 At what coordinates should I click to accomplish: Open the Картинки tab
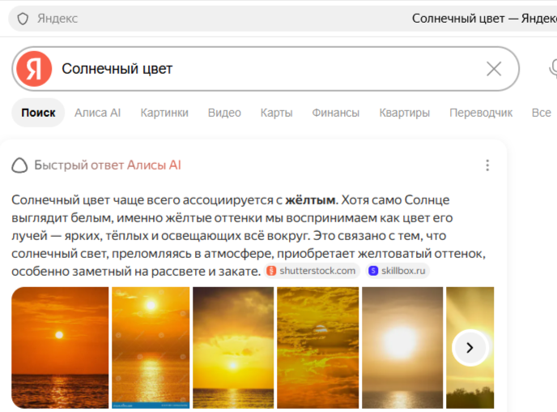[x=164, y=113]
